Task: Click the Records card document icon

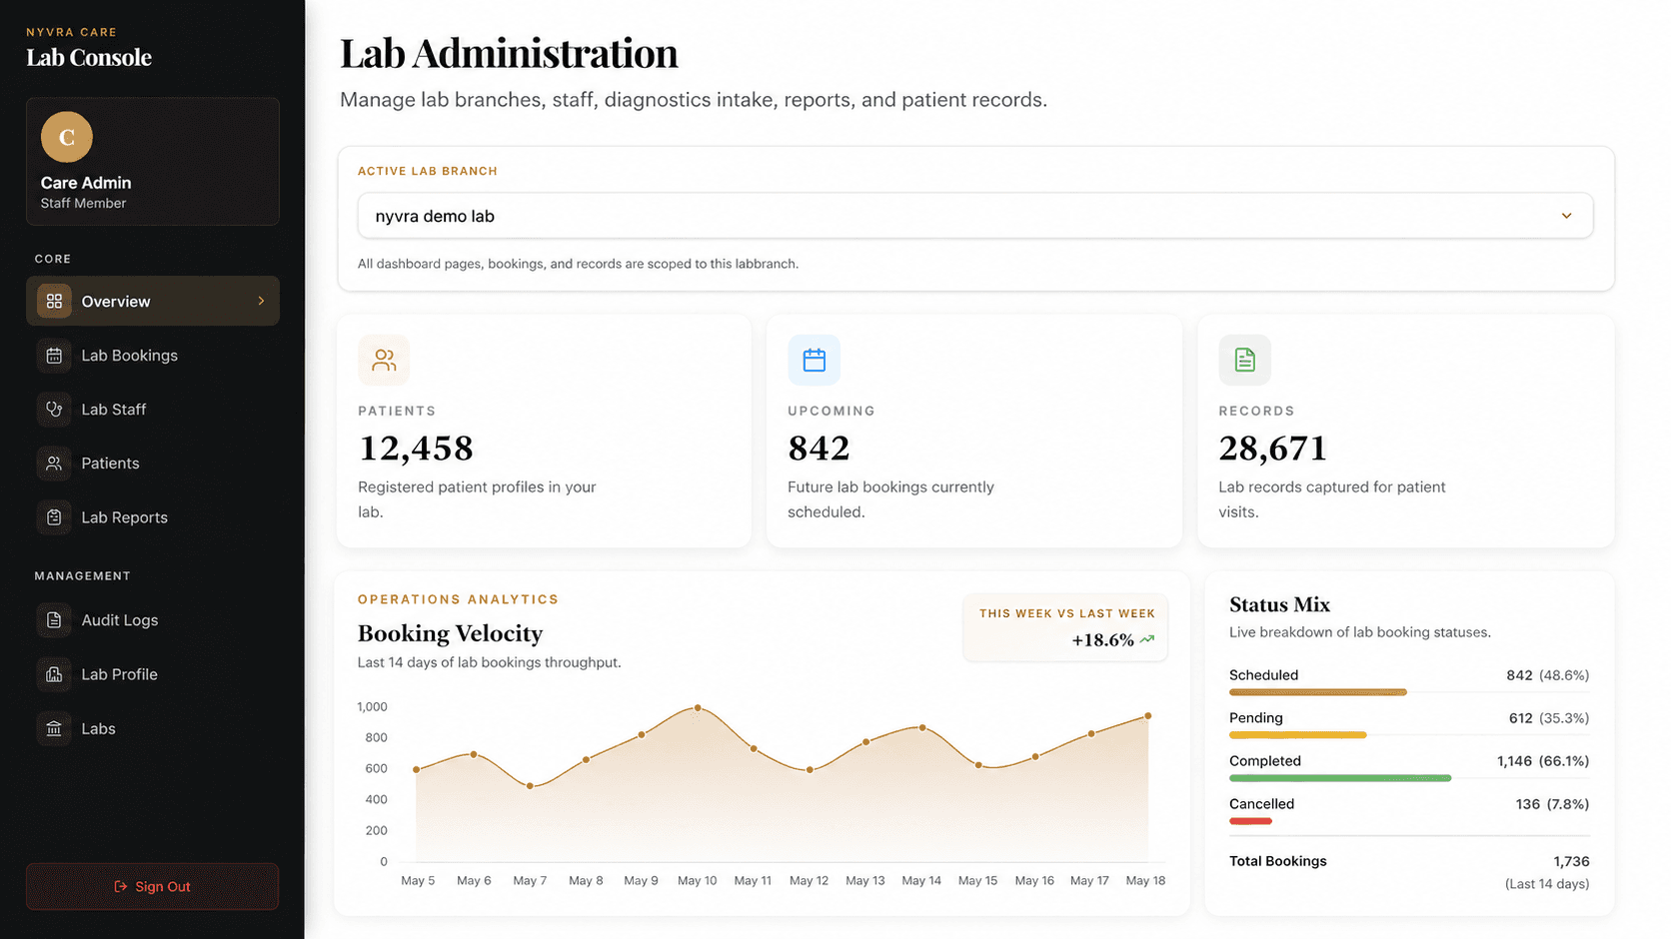Action: point(1244,360)
